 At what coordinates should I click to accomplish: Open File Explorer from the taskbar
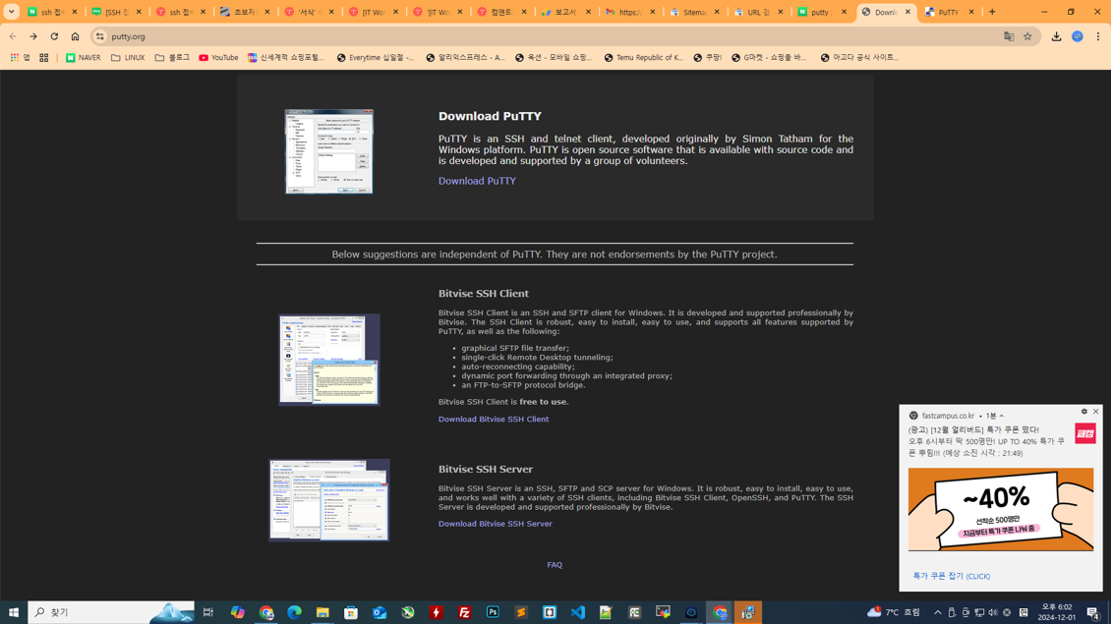pos(322,612)
